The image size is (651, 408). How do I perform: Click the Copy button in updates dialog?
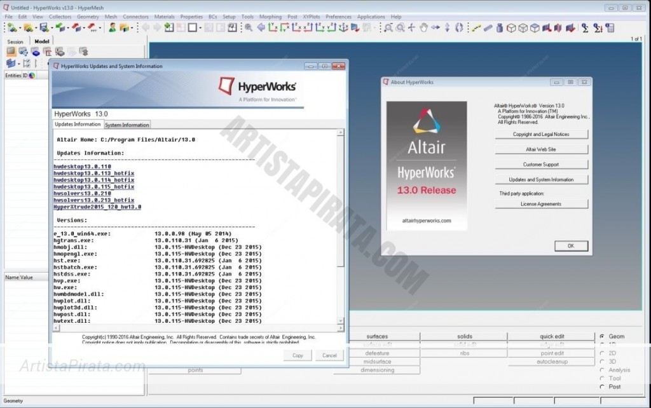pyautogui.click(x=298, y=355)
